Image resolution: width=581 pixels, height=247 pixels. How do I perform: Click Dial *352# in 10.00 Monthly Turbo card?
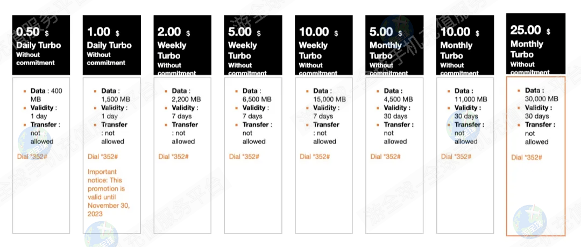tap(456, 157)
